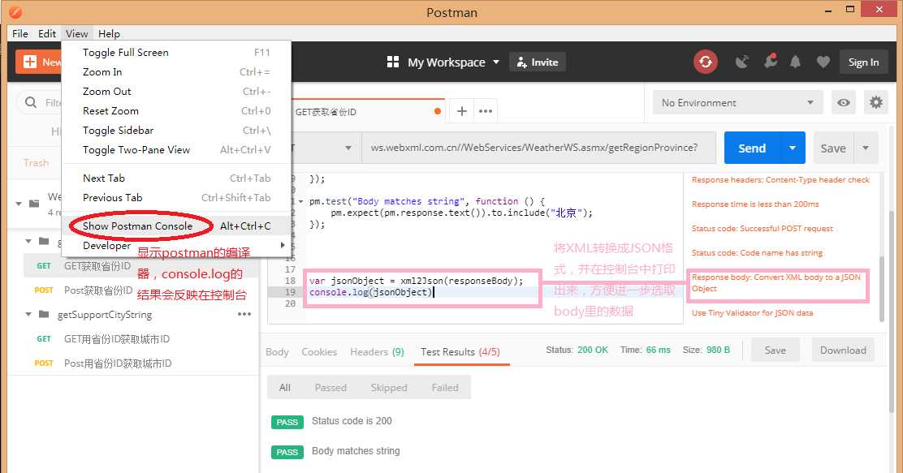
Task: Open the Help menu
Action: click(x=109, y=33)
